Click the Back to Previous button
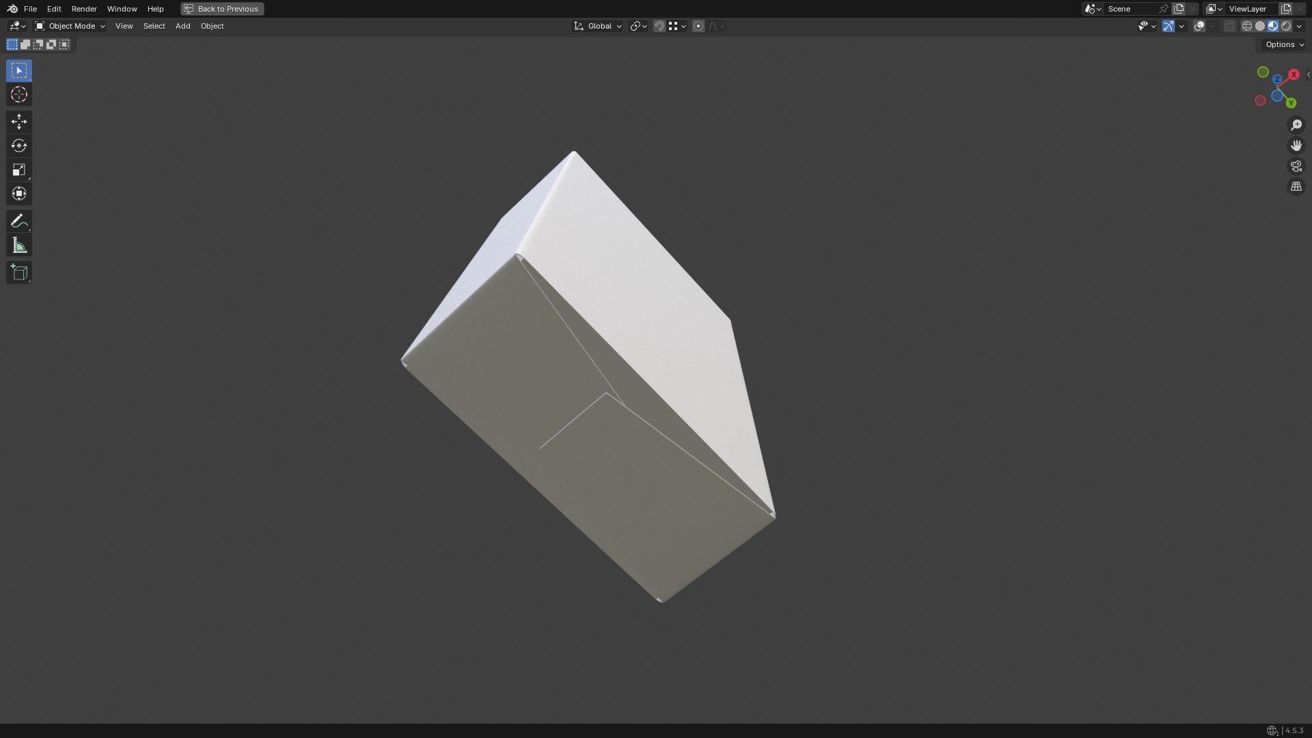 click(222, 9)
